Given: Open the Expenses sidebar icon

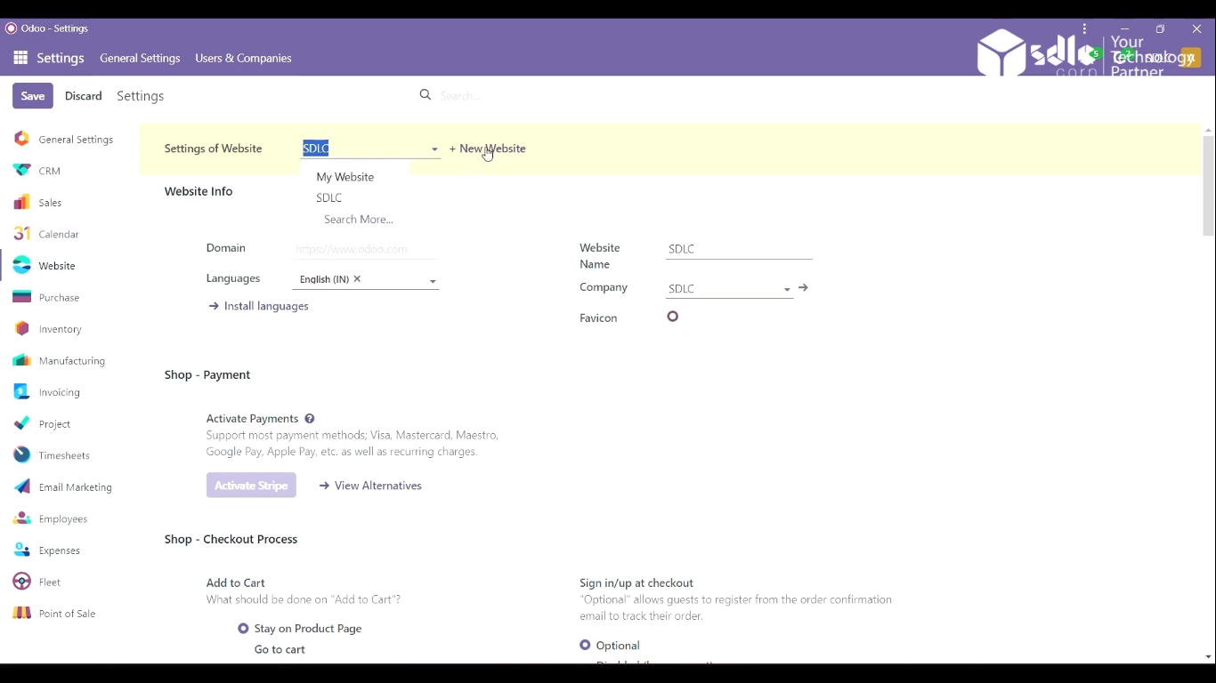Looking at the screenshot, I should (21, 550).
